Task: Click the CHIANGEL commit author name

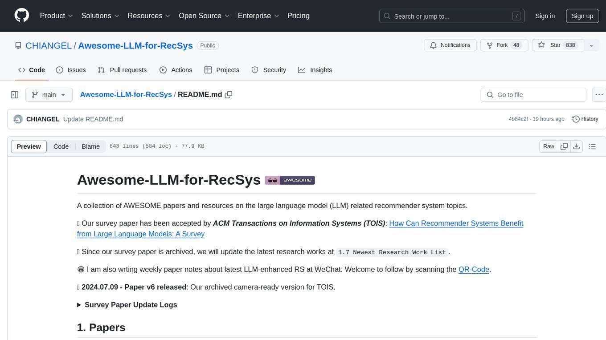Action: [x=43, y=119]
